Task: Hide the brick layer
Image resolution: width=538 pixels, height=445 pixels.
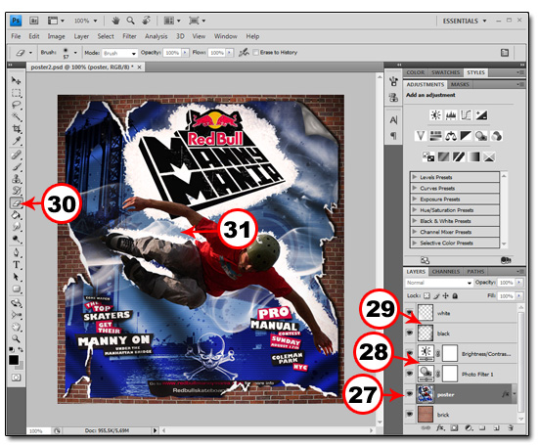Action: (409, 415)
